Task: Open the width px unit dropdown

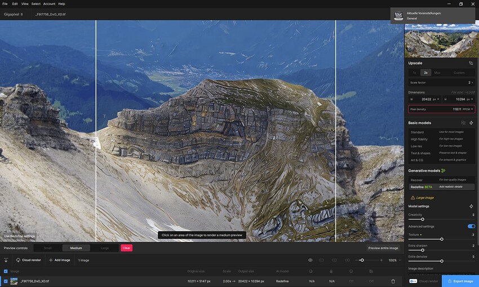Action: point(436,99)
